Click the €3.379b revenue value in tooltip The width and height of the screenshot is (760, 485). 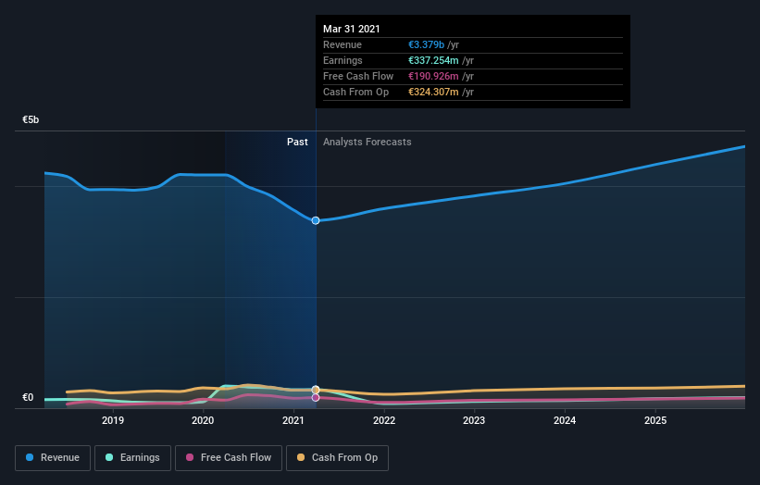tap(426, 44)
